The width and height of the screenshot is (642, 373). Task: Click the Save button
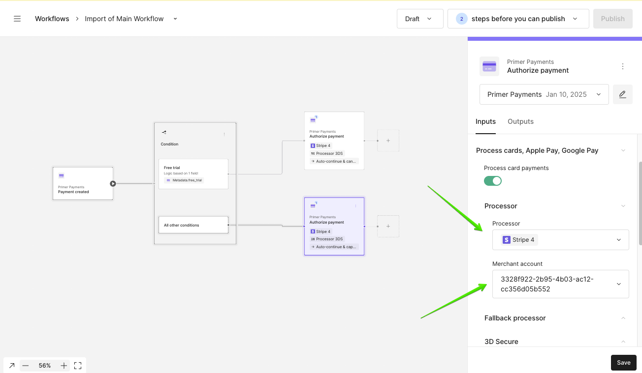tap(623, 363)
